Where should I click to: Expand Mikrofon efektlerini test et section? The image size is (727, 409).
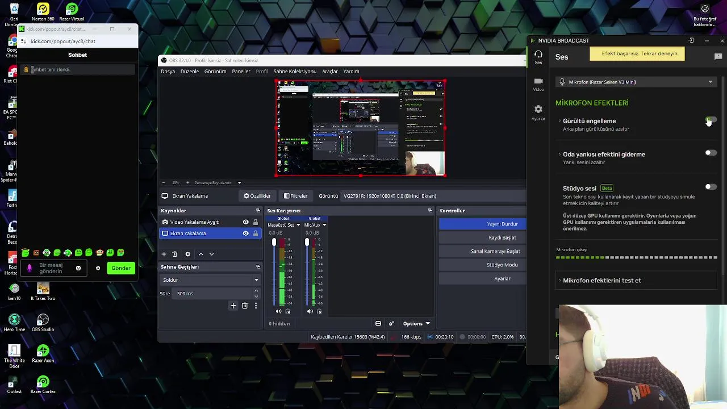coord(636,281)
